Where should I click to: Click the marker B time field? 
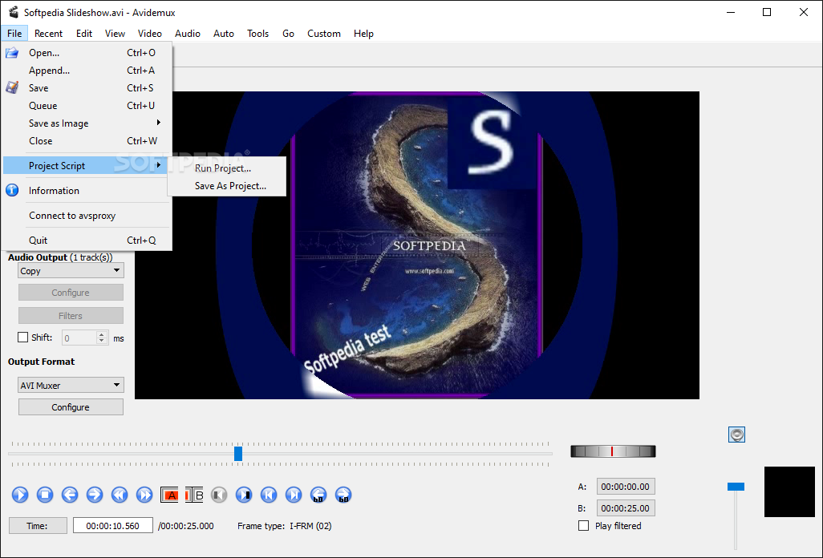click(x=626, y=508)
